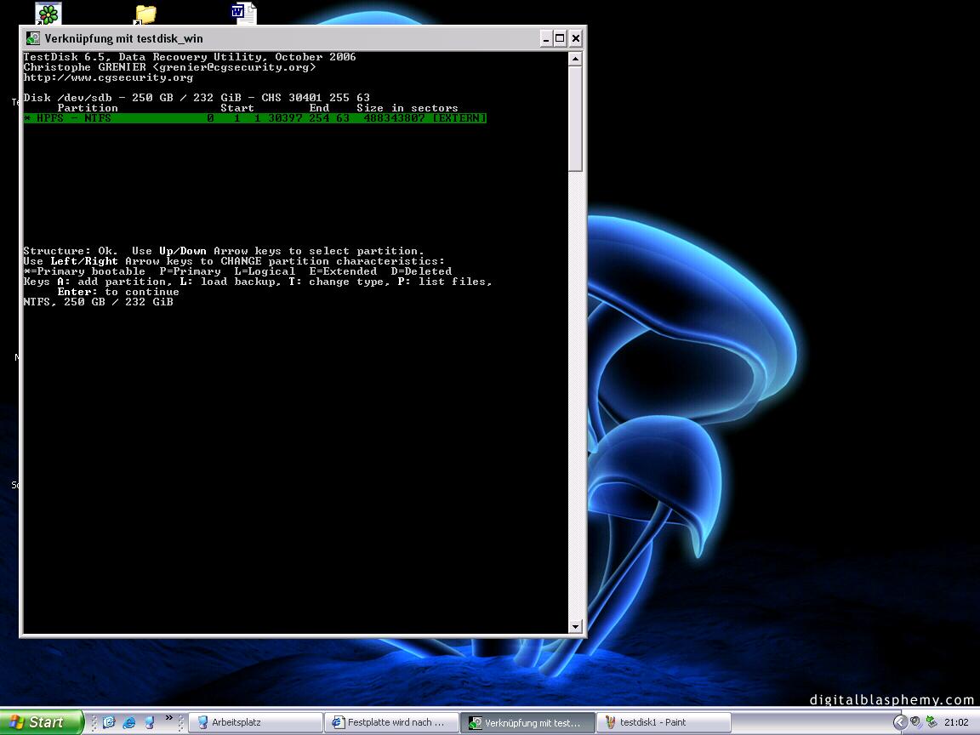Click the Show Desktop quick launch icon

[109, 722]
